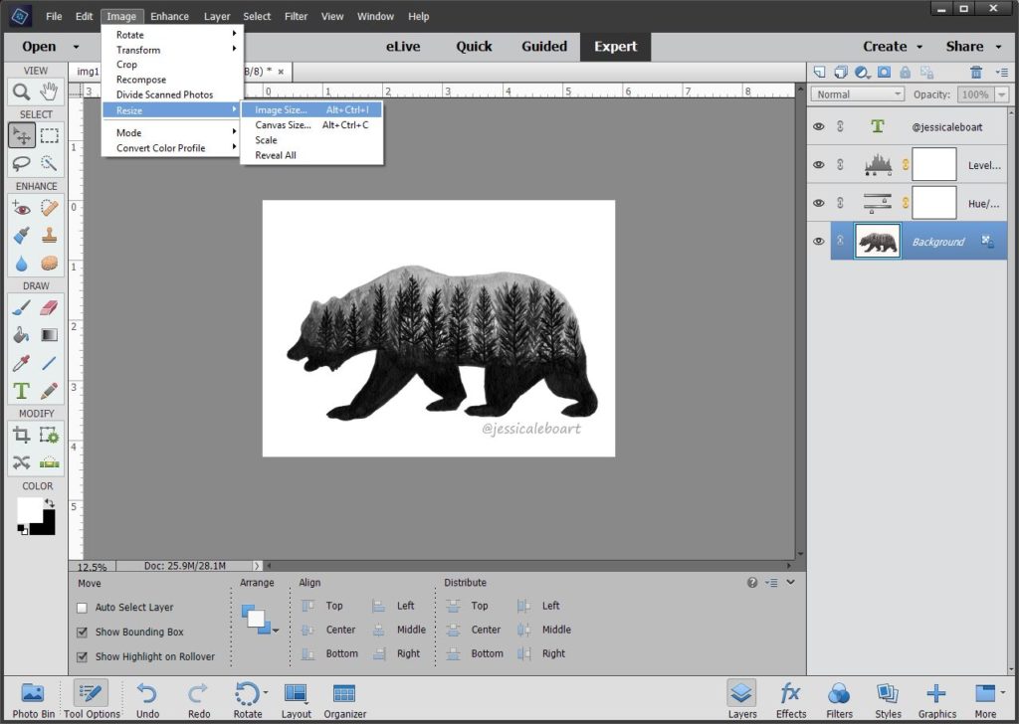Open the Effects panel
The width and height of the screenshot is (1019, 724).
point(791,700)
